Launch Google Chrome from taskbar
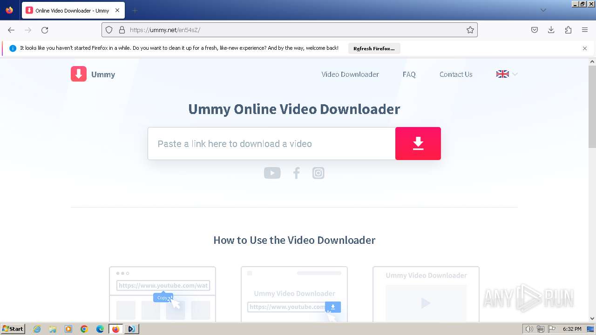Viewport: 596px width, 335px height. [x=84, y=329]
